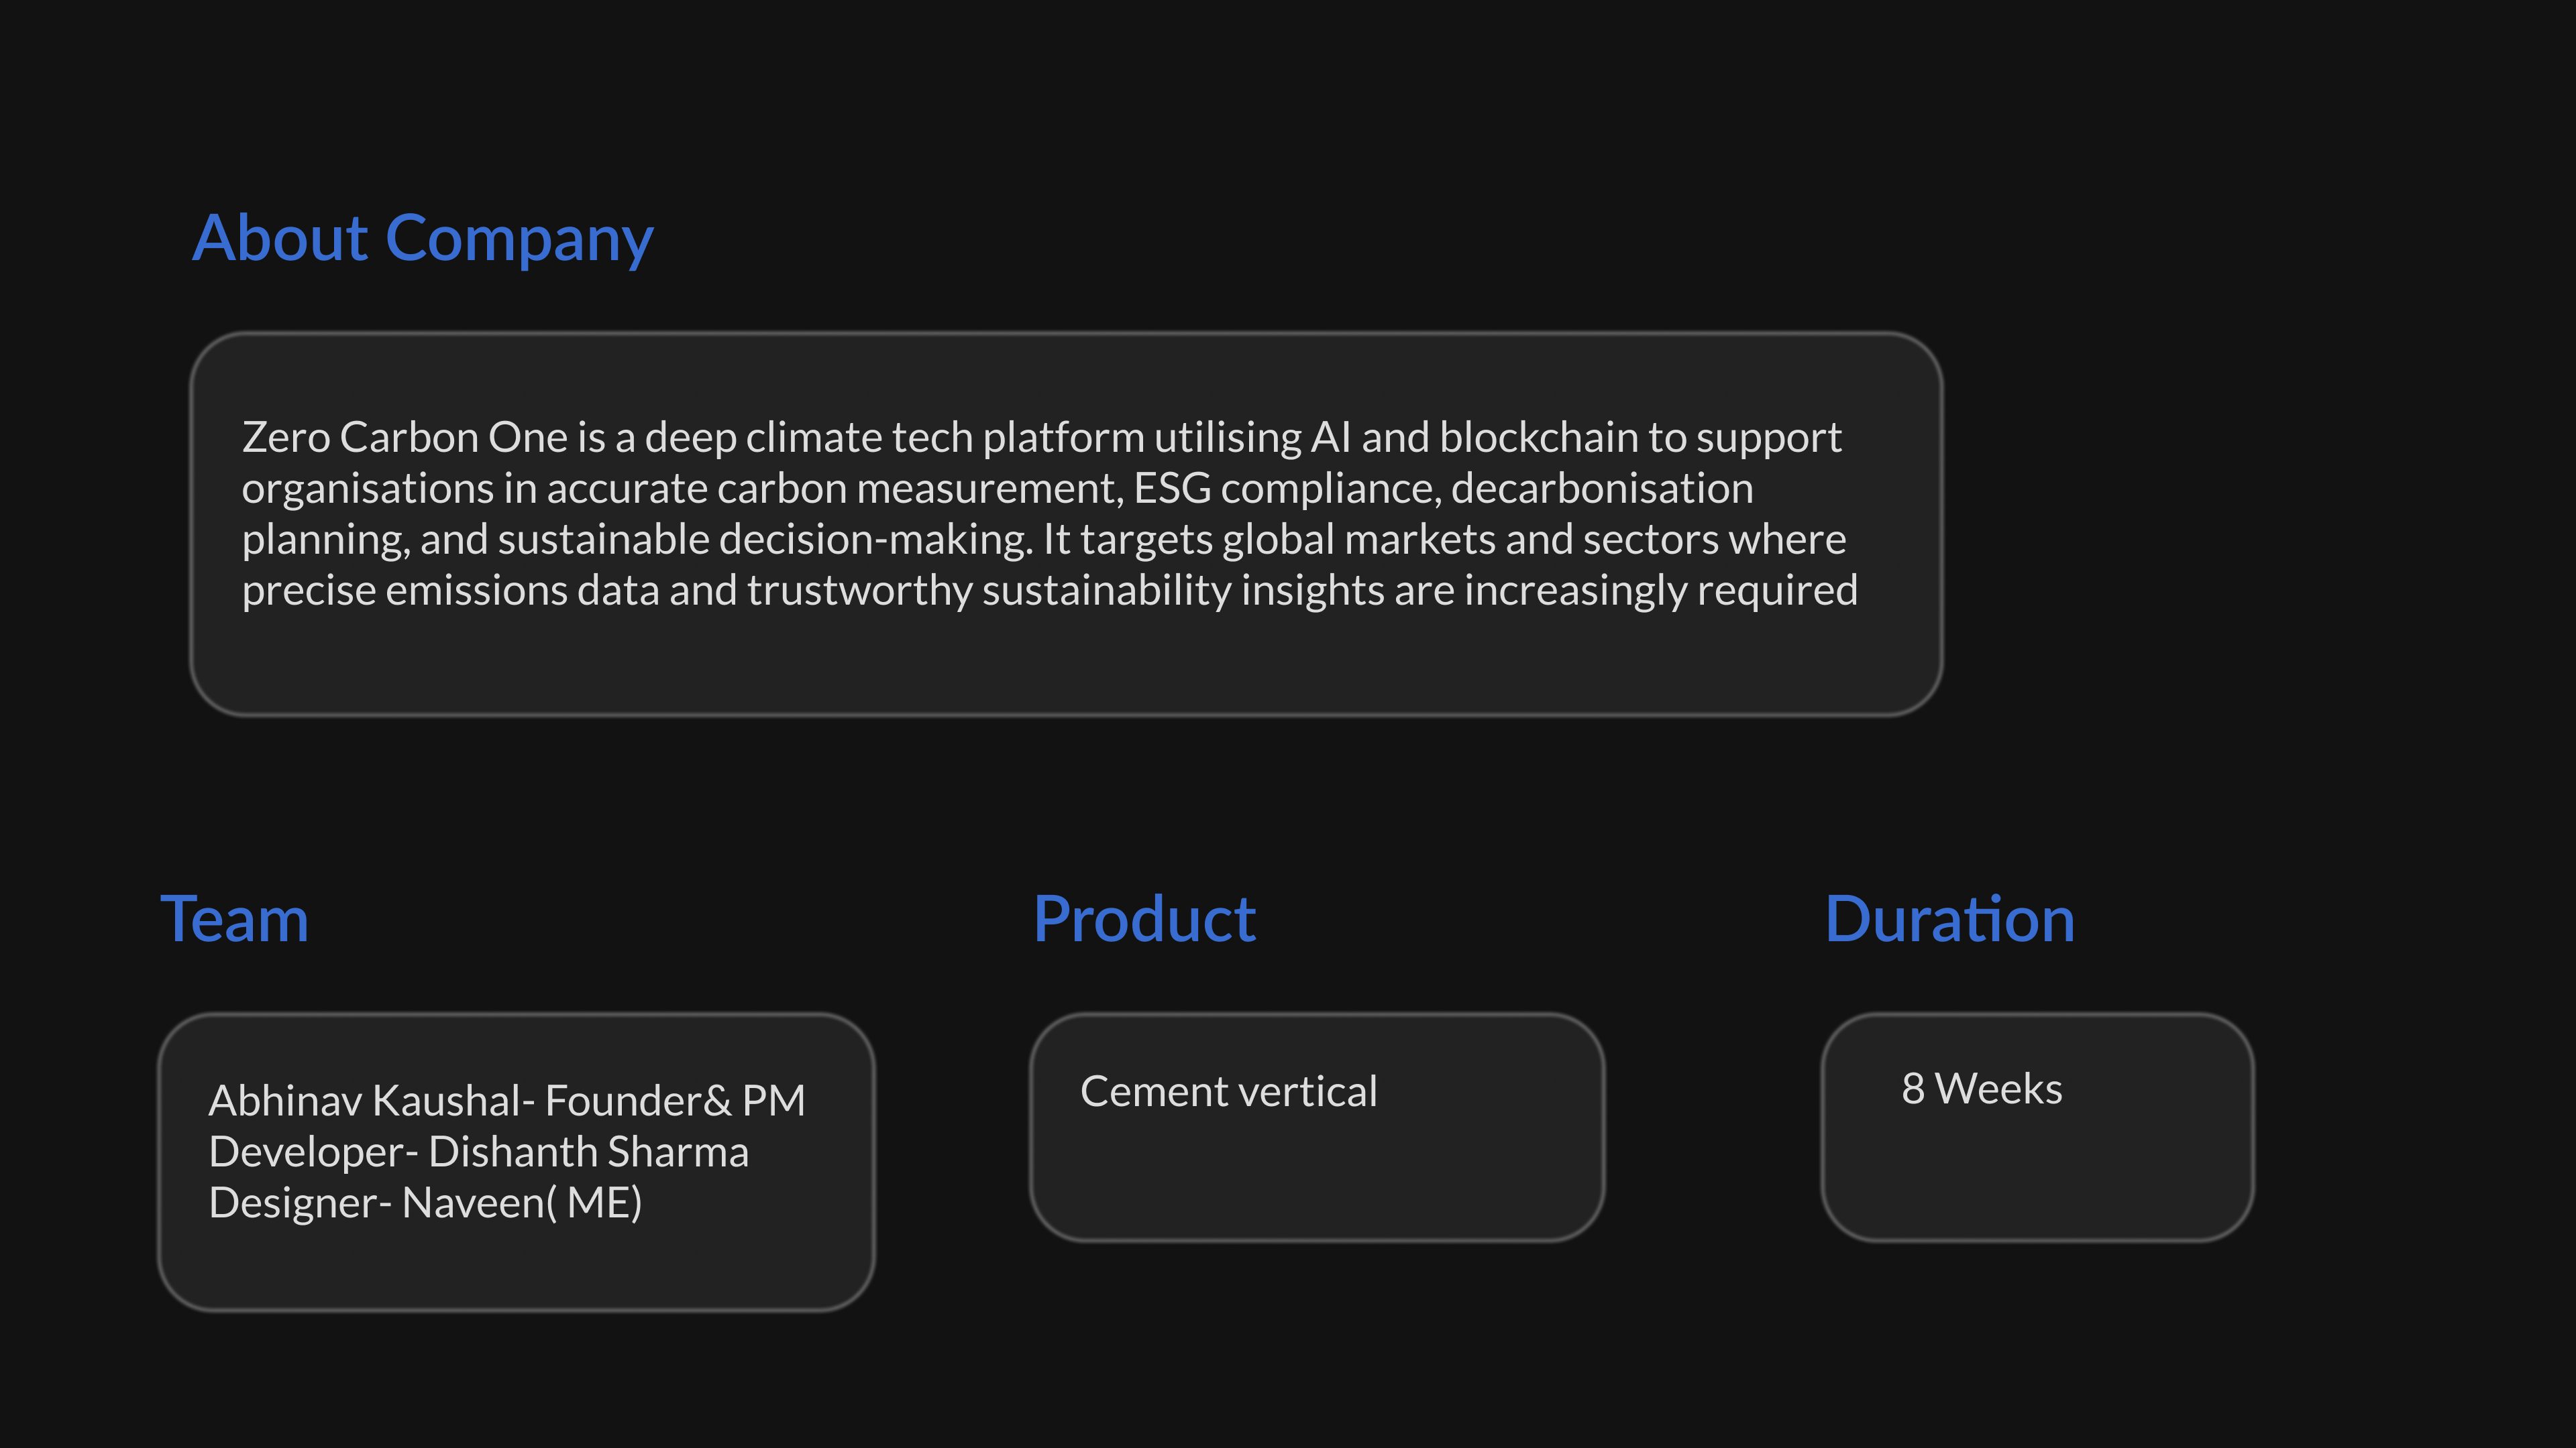2576x1448 pixels.
Task: Select the Zero Carbon One description card
Action: (1066, 524)
